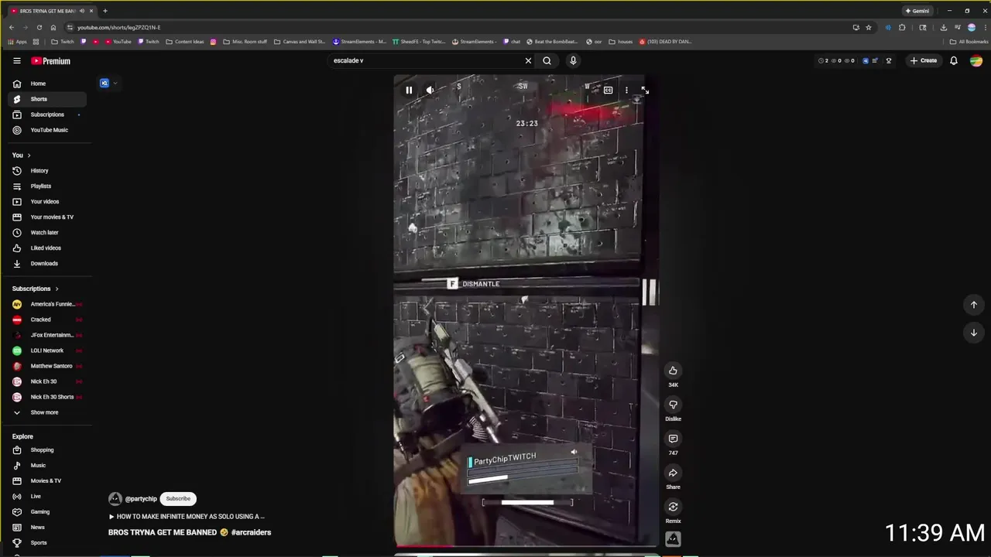This screenshot has height=557, width=991.
Task: Open the comments panel showing 747
Action: (673, 439)
